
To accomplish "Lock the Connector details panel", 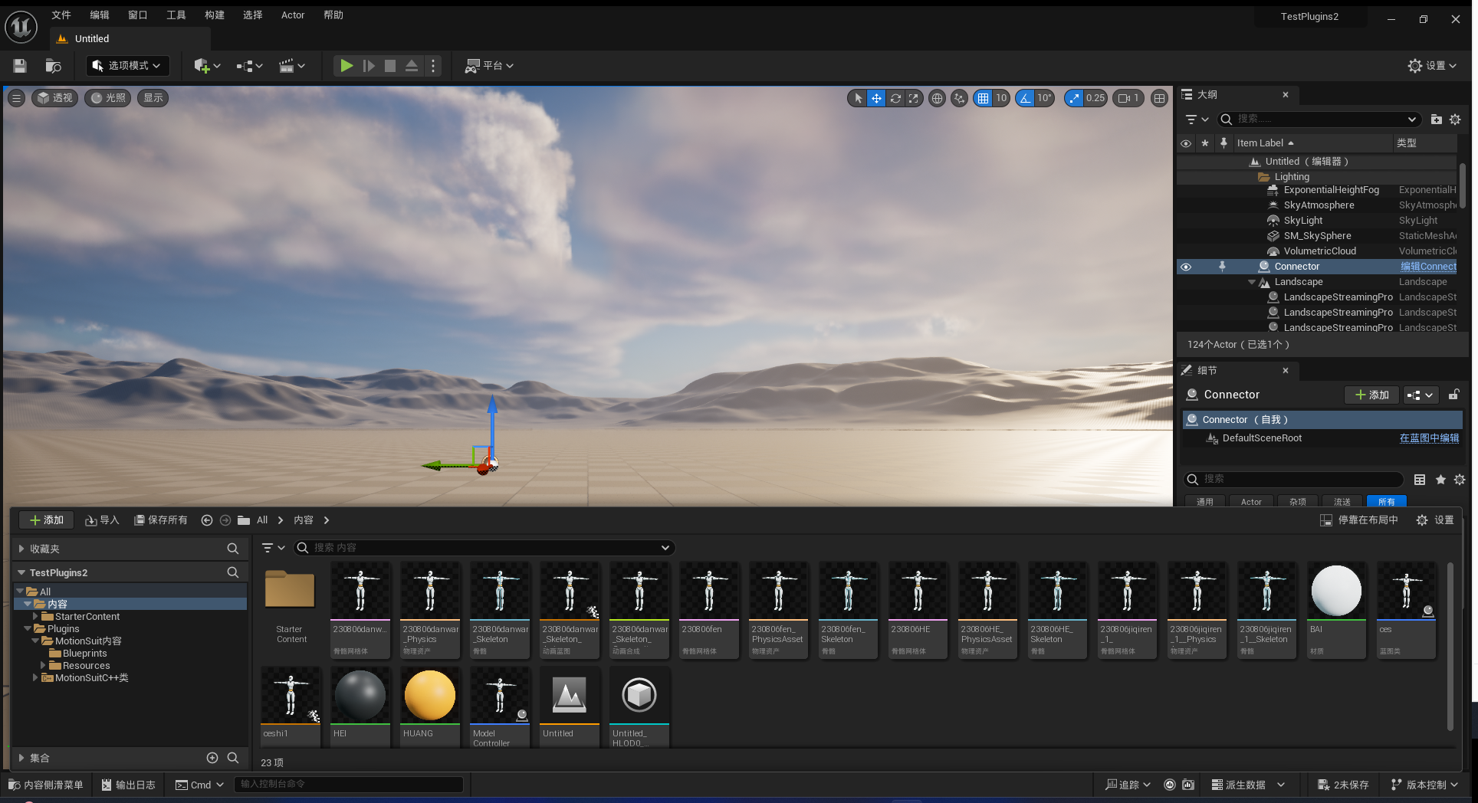I will click(1453, 395).
